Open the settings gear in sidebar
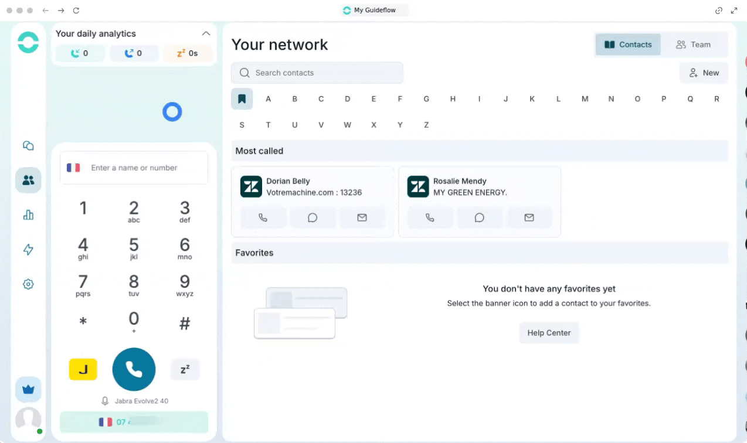The image size is (747, 443). pyautogui.click(x=28, y=284)
